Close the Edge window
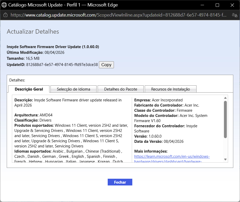 pyautogui.click(x=232, y=5)
